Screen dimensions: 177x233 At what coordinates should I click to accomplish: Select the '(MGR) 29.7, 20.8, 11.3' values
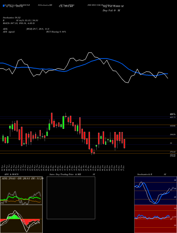pyautogui.click(x=38, y=29)
